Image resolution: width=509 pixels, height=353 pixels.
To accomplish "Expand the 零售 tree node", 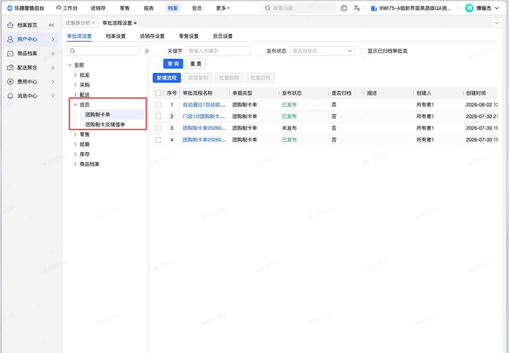I will click(x=75, y=134).
